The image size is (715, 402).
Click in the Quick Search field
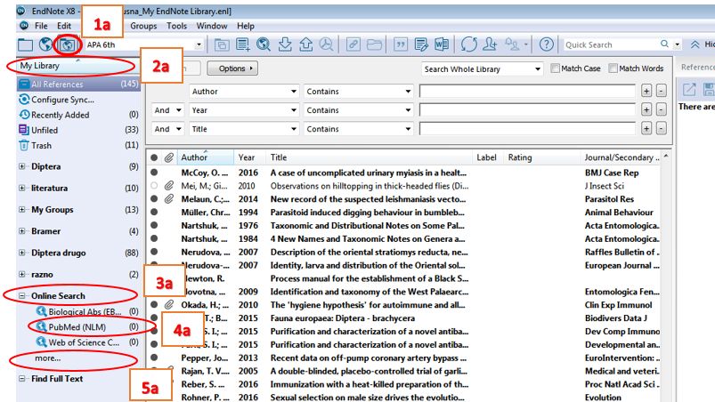point(611,44)
